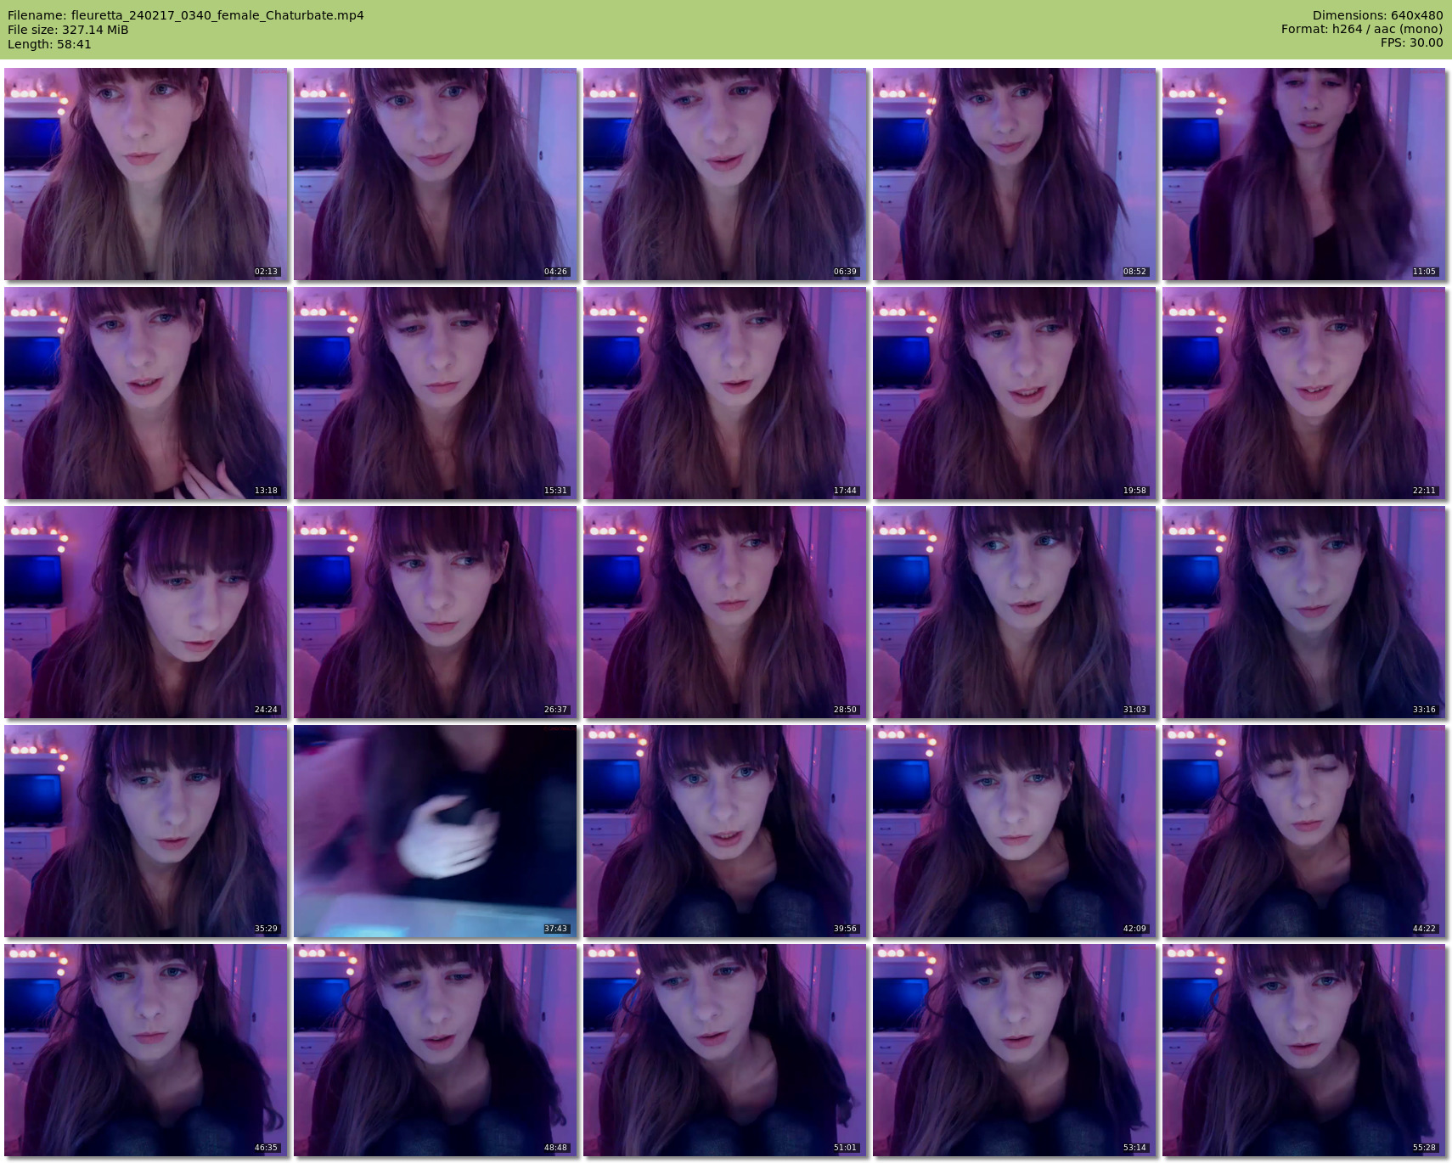This screenshot has height=1163, width=1452.
Task: Select the frame marked 31:03
Action: 1015,612
